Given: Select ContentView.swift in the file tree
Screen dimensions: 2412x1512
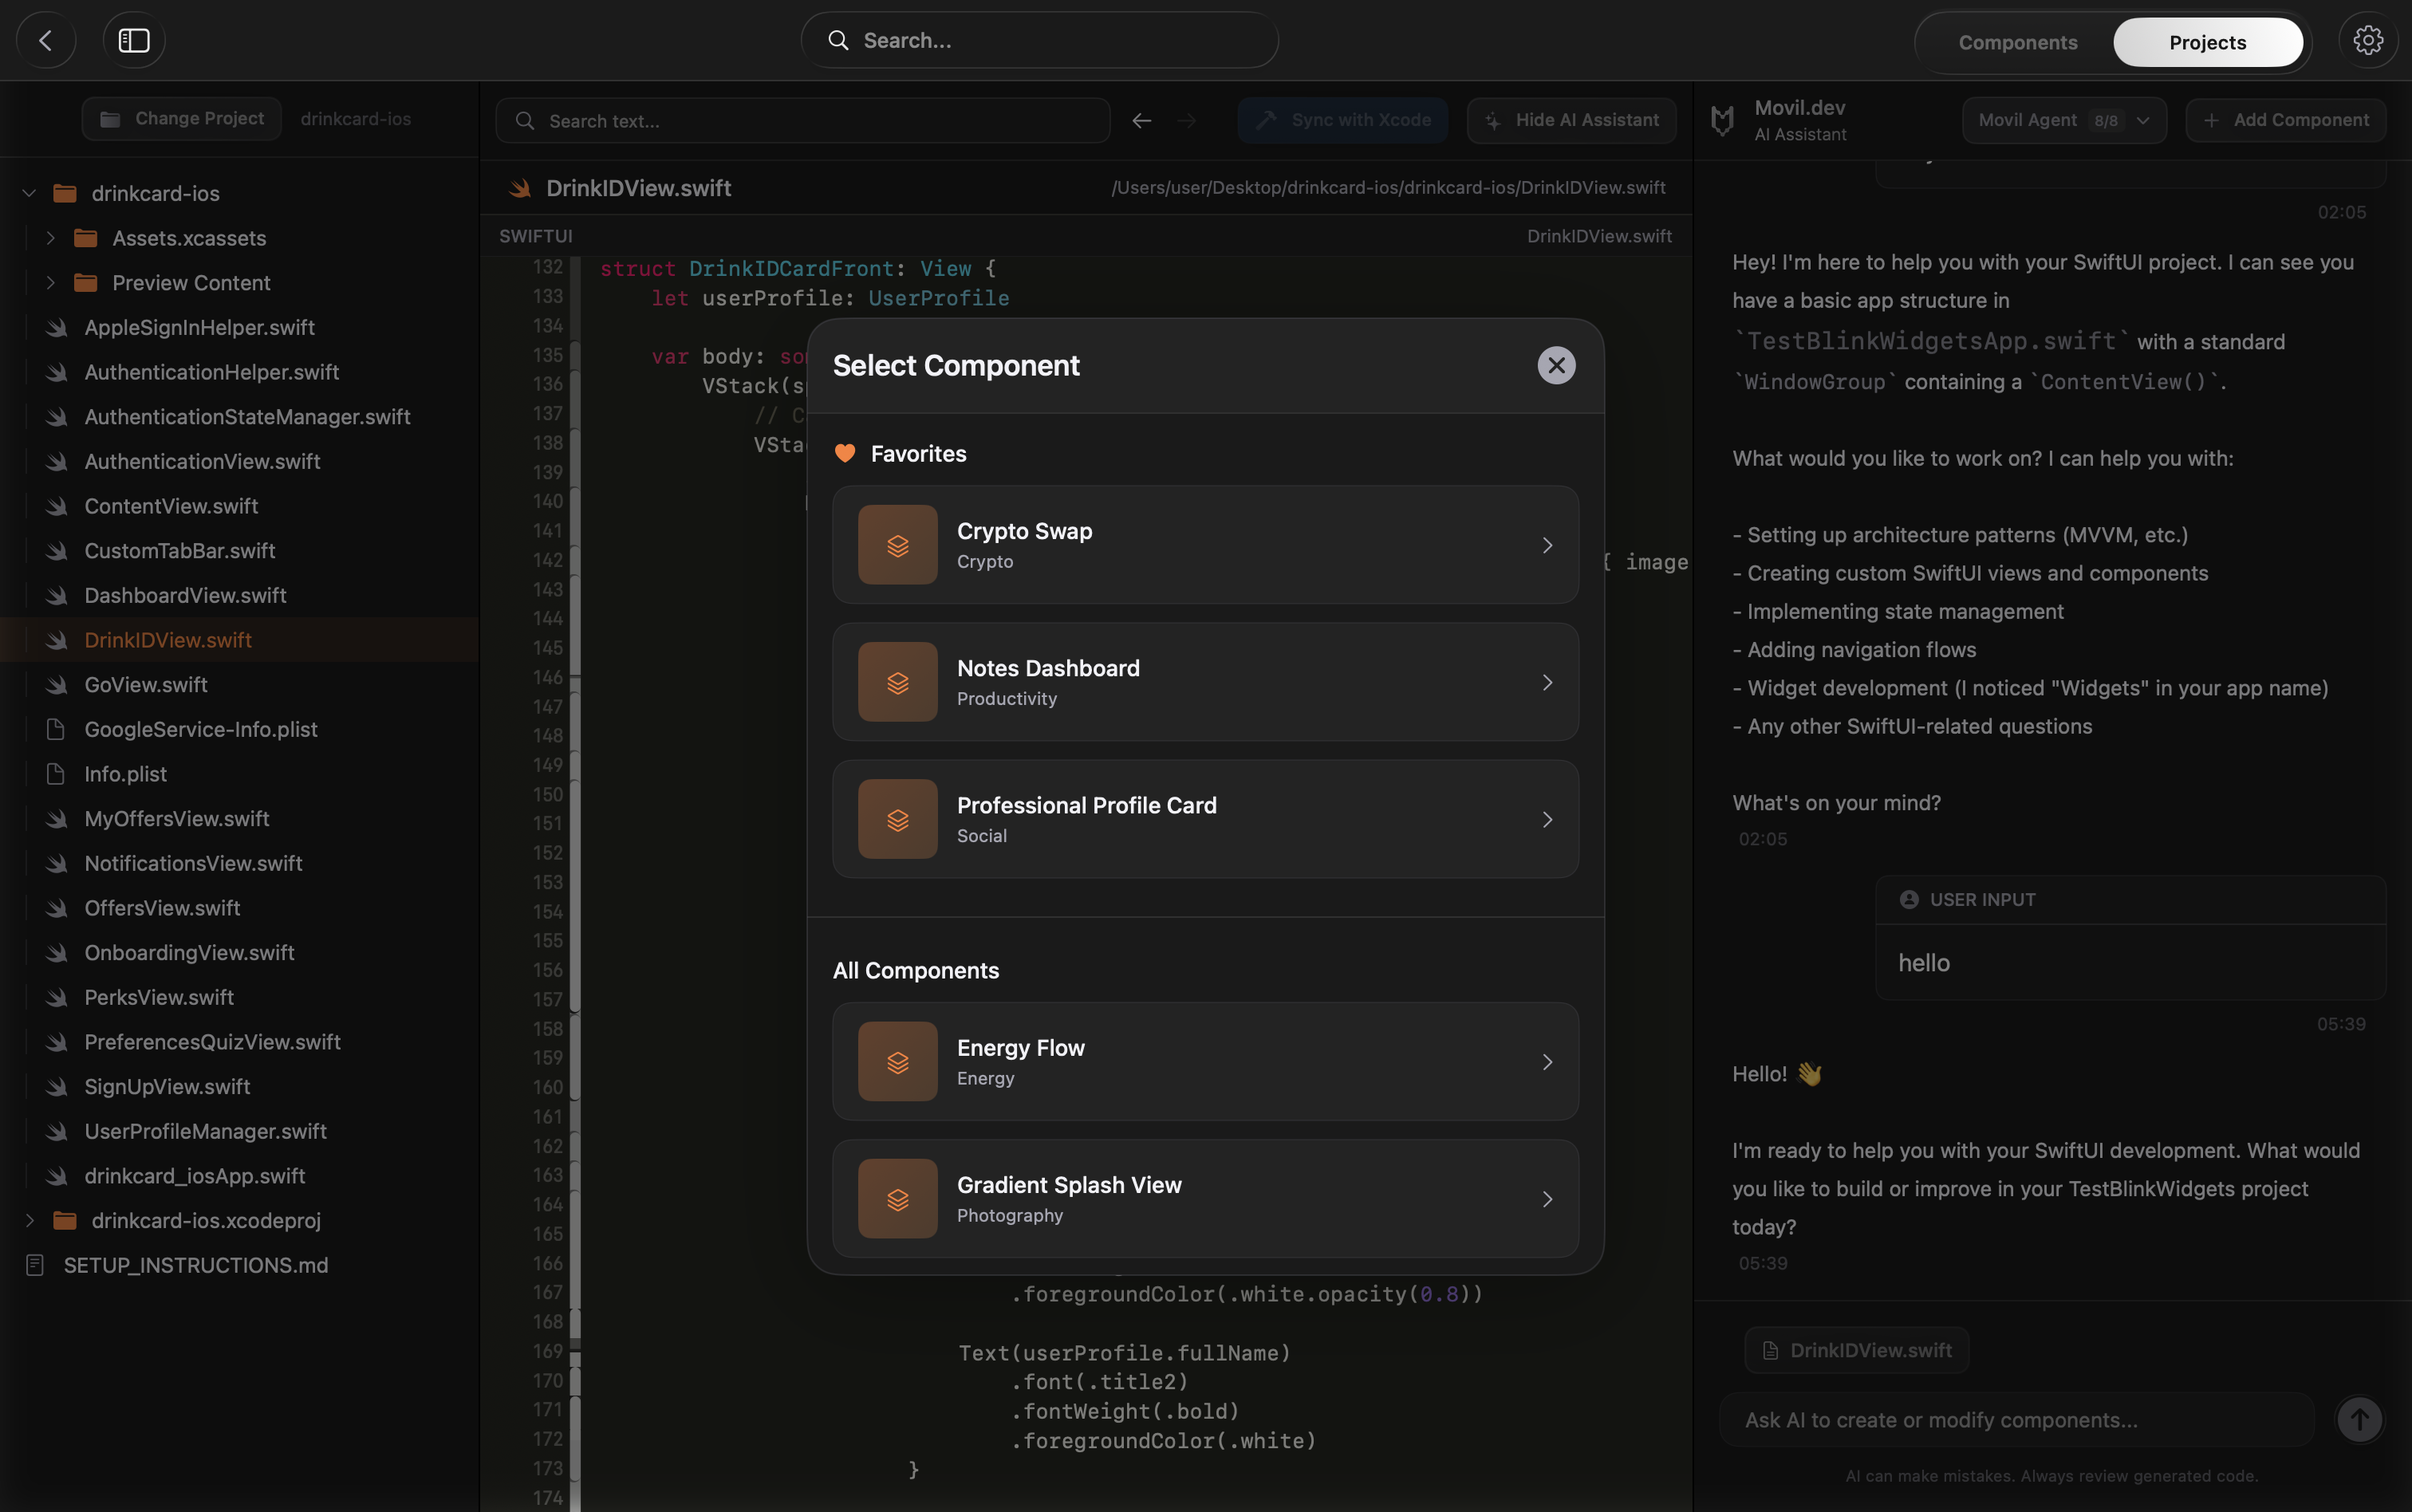Looking at the screenshot, I should coord(171,506).
